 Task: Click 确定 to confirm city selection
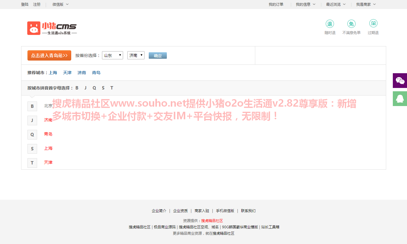tap(158, 56)
